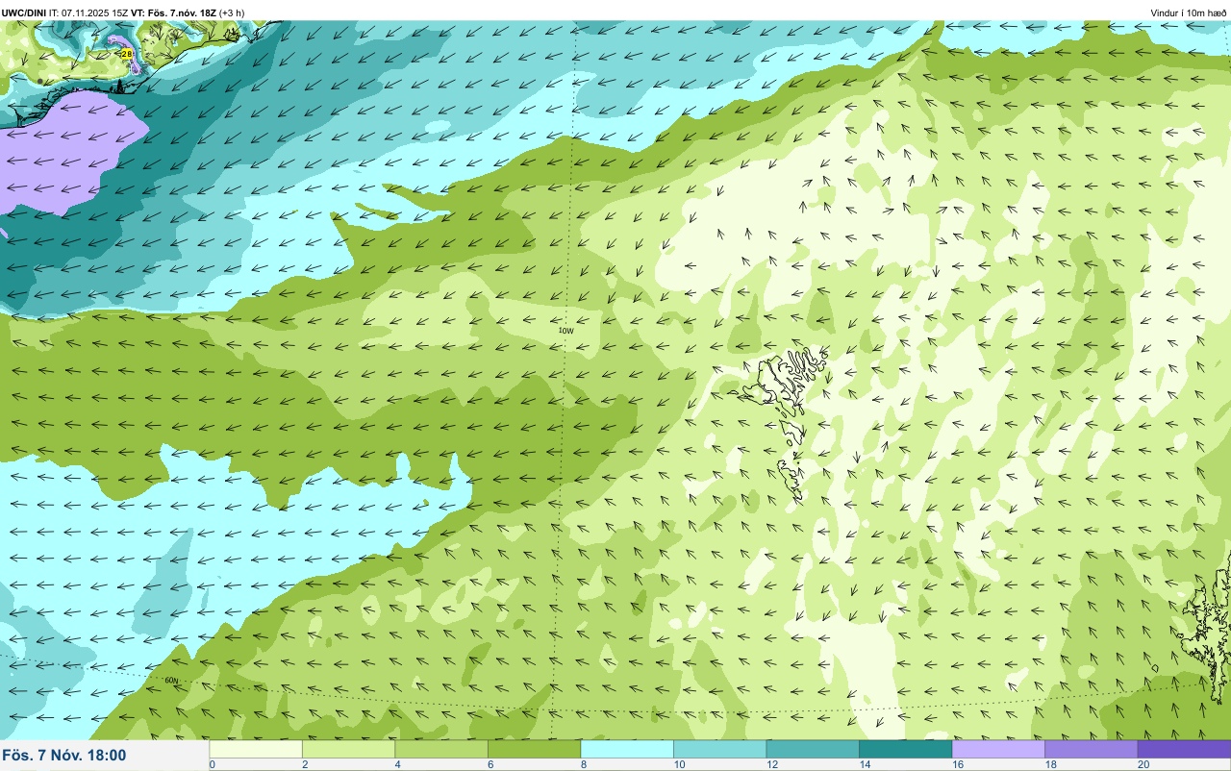The width and height of the screenshot is (1231, 771).
Task: Click the 'IT: 07.11.2025 15Z' initialization time
Action: pos(89,12)
